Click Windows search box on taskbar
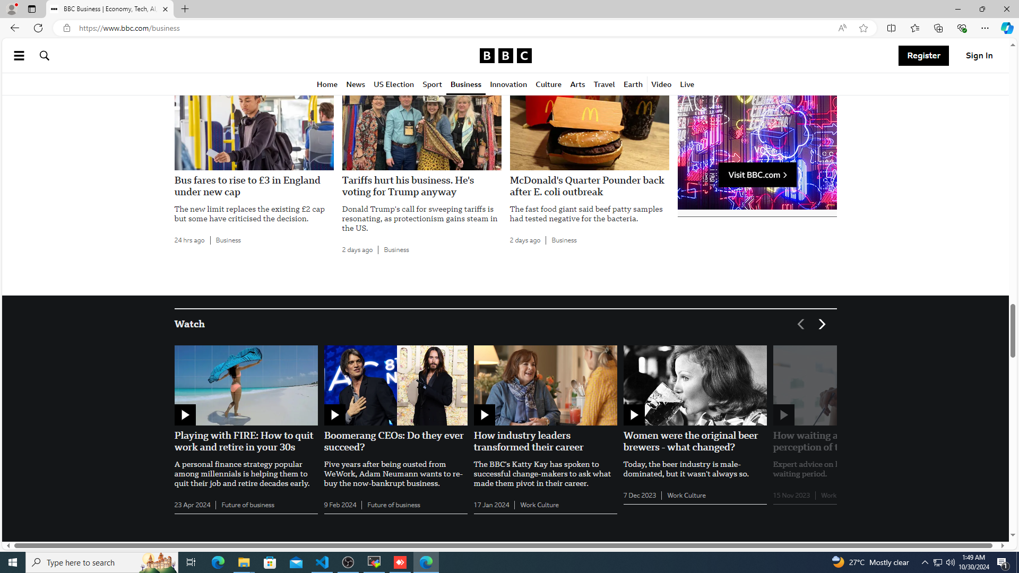This screenshot has width=1019, height=573. (x=101, y=562)
